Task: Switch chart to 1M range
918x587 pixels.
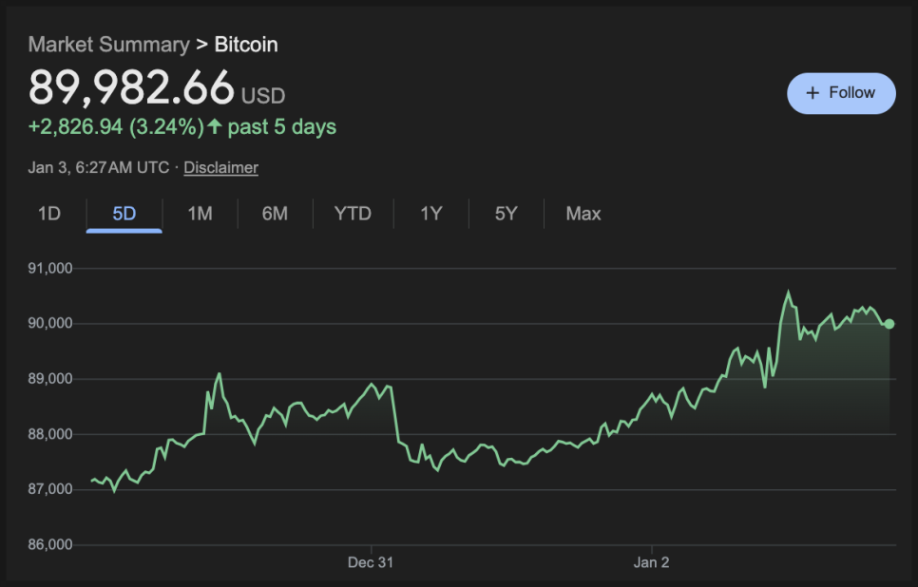Action: pyautogui.click(x=200, y=214)
